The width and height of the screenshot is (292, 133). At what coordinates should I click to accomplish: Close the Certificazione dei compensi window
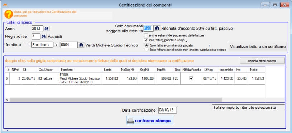285,5
